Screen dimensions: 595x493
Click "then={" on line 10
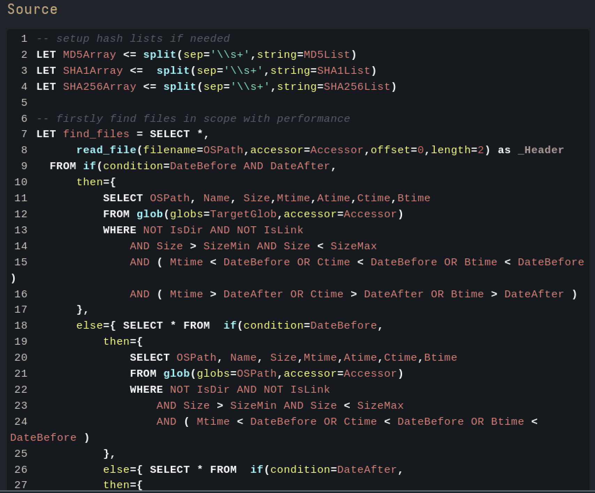coord(96,182)
